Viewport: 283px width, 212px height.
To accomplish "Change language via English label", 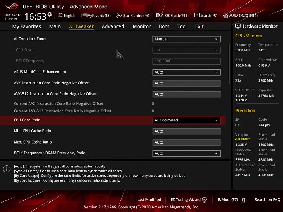I will coord(70,16).
